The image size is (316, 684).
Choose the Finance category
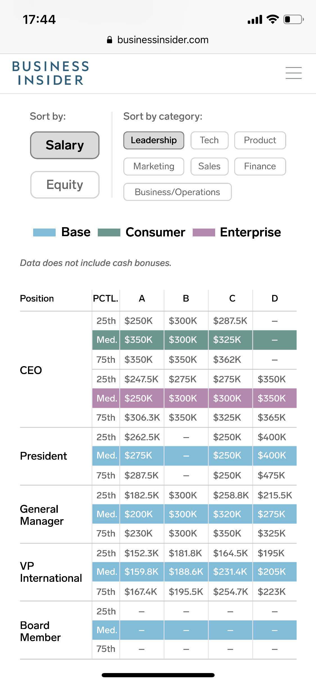(x=260, y=166)
